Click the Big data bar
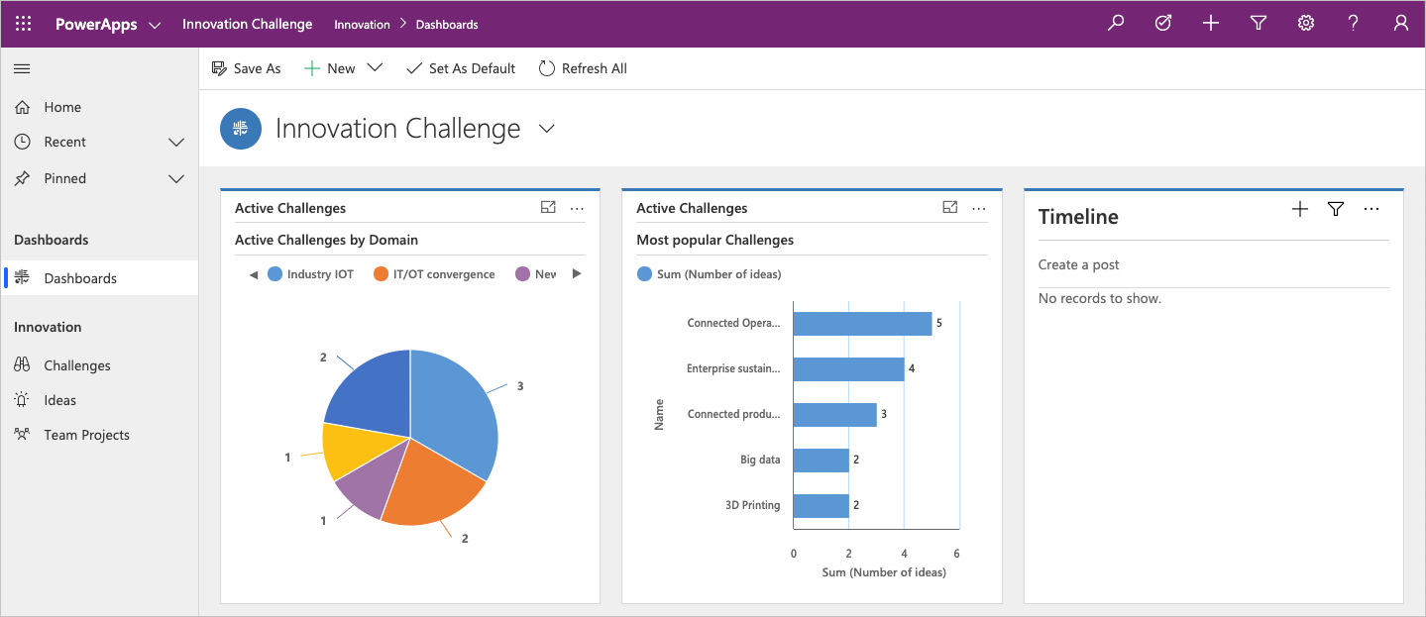Viewport: 1426px width, 617px height. [x=822, y=461]
